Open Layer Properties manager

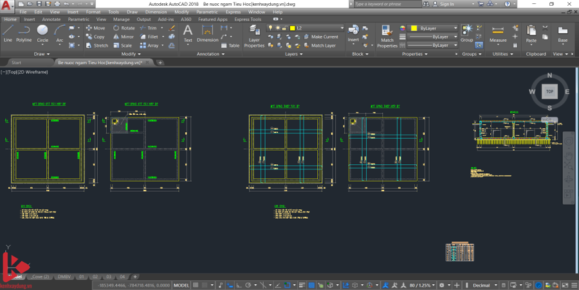tap(254, 35)
